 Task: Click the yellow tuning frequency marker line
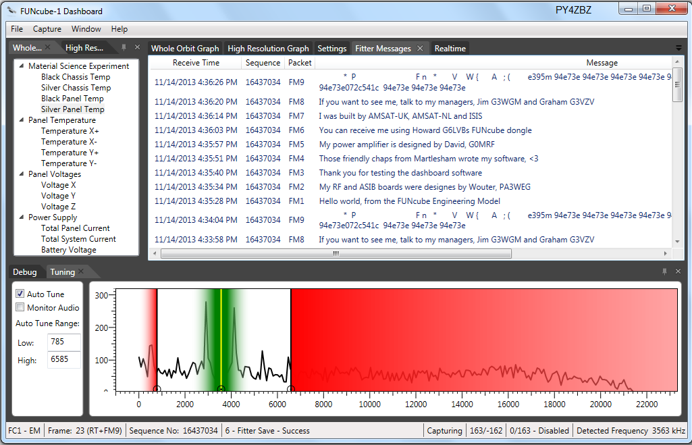pyautogui.click(x=221, y=338)
